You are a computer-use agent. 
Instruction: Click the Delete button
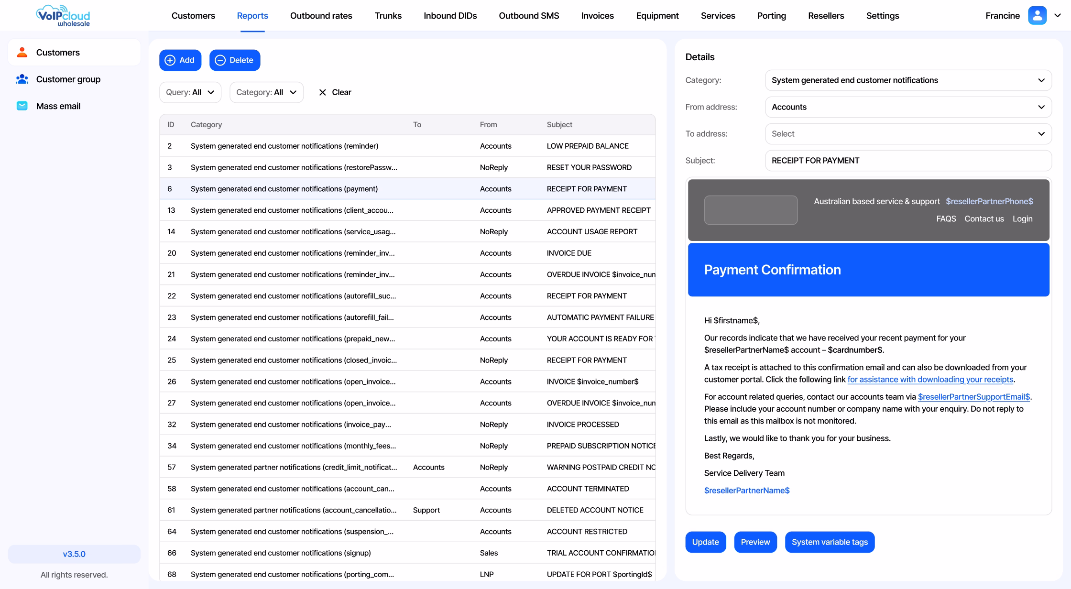[x=235, y=60]
